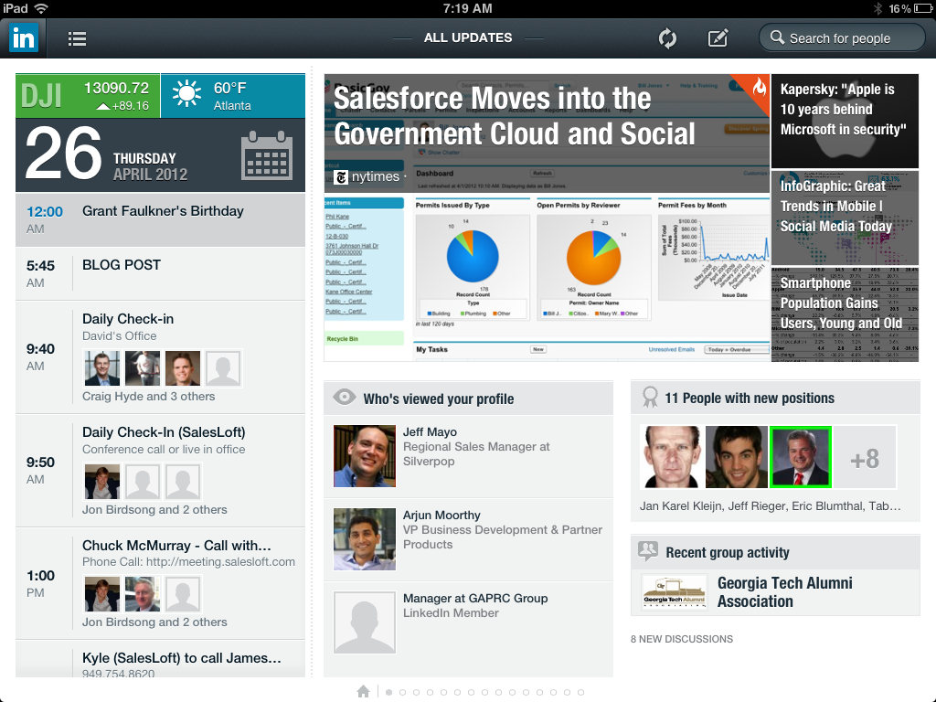Open Chuck McMurray call event
The width and height of the screenshot is (936, 702).
coord(160,584)
